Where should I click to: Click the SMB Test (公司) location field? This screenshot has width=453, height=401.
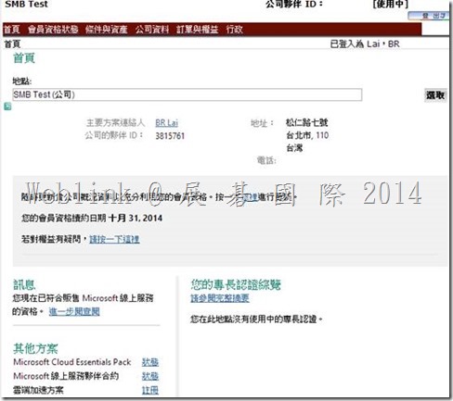pos(188,94)
